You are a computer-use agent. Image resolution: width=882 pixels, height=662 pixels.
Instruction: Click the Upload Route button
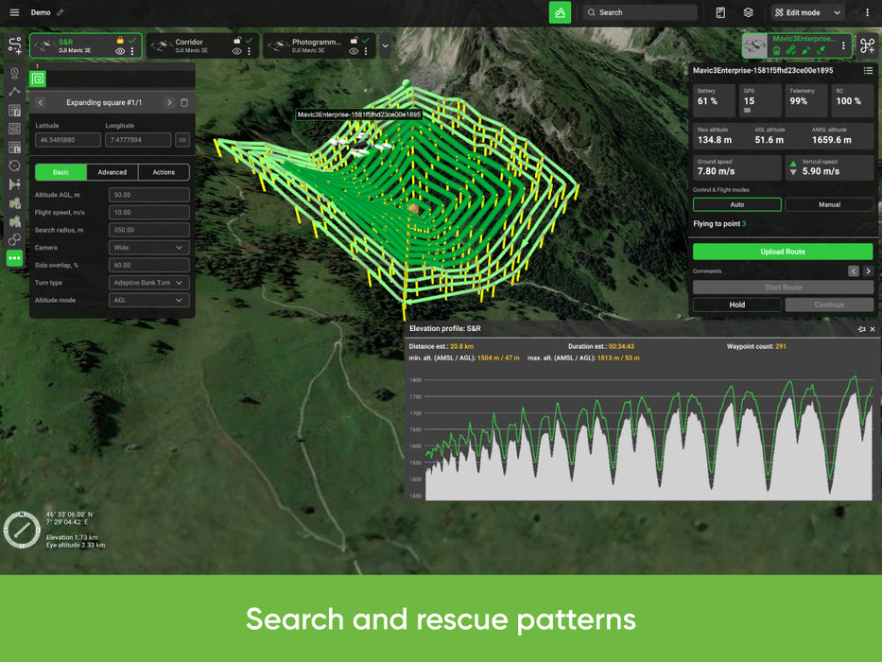pos(783,252)
